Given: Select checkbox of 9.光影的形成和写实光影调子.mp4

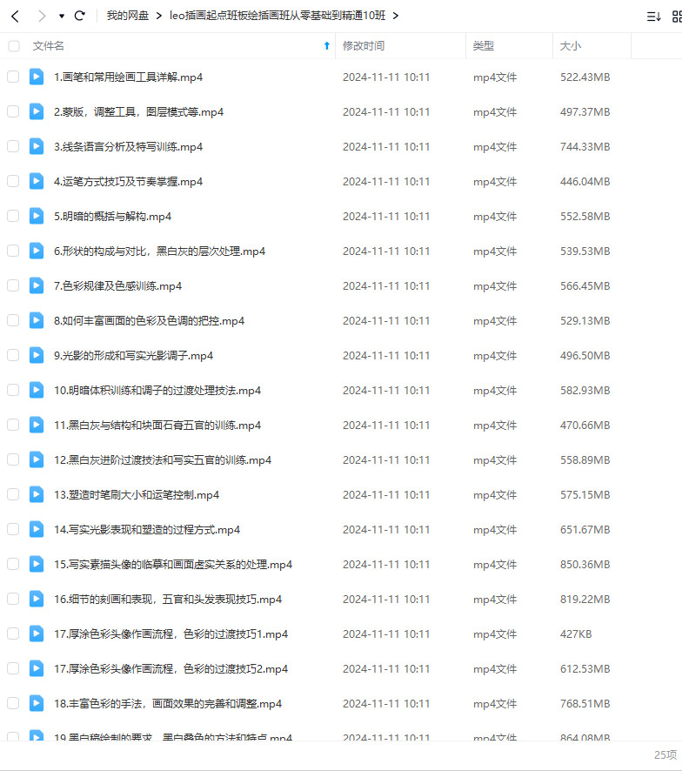Looking at the screenshot, I should [x=13, y=355].
